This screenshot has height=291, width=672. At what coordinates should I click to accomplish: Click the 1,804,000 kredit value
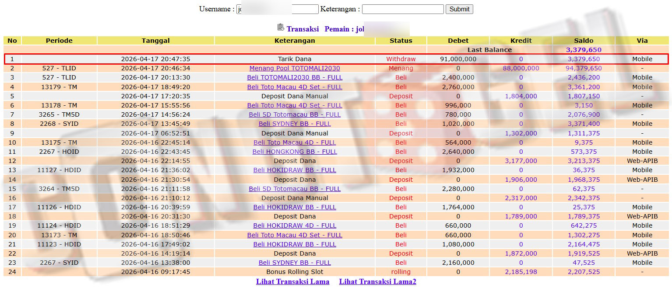(521, 96)
